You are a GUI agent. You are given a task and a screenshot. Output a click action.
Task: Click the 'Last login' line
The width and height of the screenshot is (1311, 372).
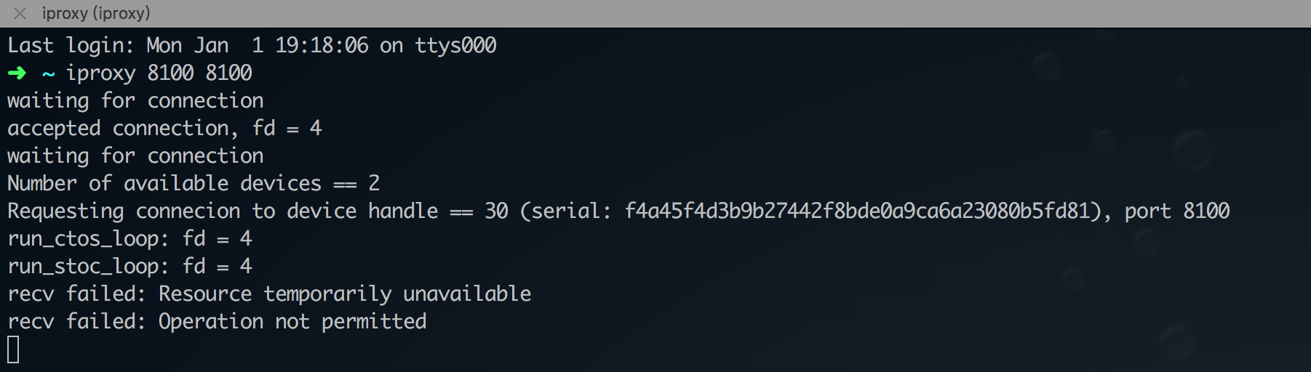(x=252, y=45)
